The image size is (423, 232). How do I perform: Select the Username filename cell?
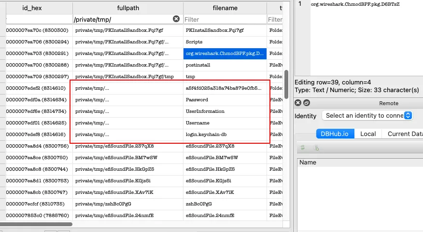point(225,123)
